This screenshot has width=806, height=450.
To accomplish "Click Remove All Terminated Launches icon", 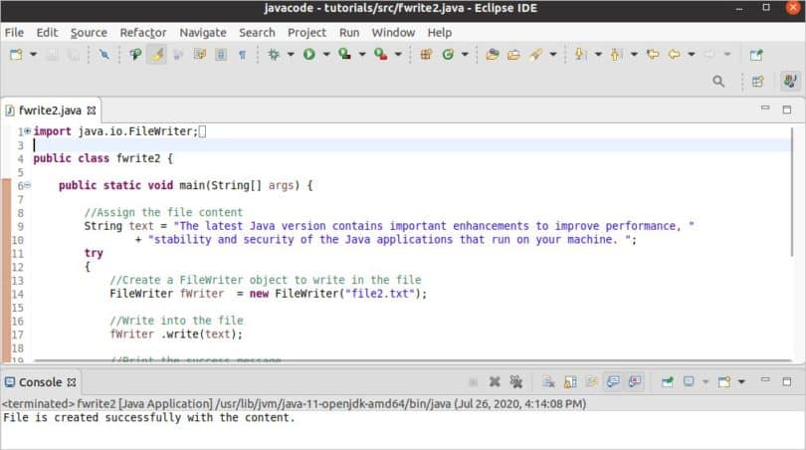I will pyautogui.click(x=515, y=381).
